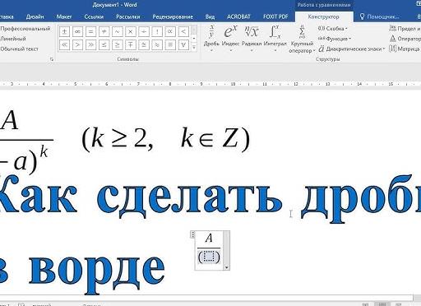Viewport: 421px width, 306px height.
Task: Grab the equation box move handle
Action: [192, 234]
